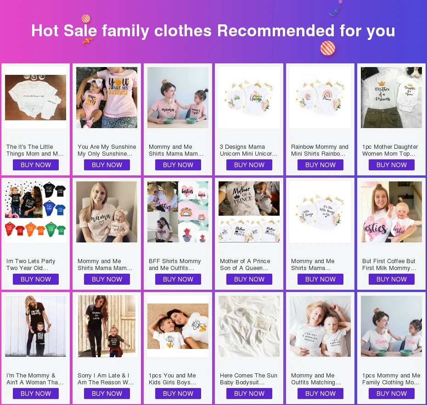427x405 pixels.
Task: Open 1pcs Mommy and Me Family Clothing title
Action: click(x=391, y=379)
